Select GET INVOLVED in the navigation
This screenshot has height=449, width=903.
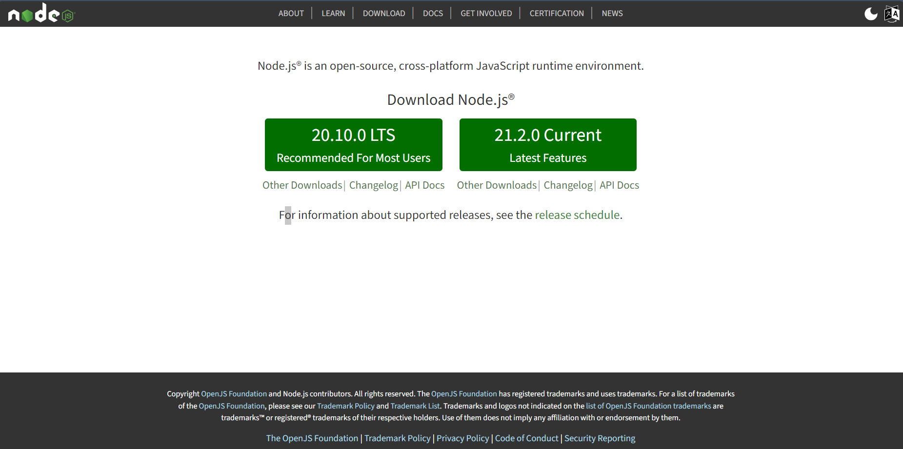[486, 13]
